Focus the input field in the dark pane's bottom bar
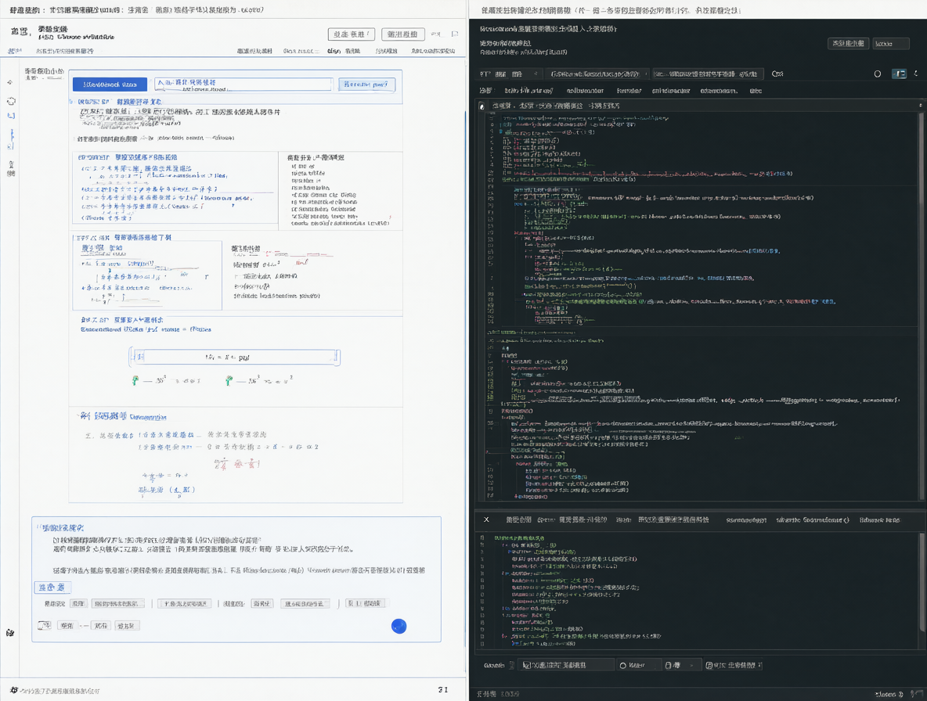This screenshot has height=701, width=927. click(x=566, y=665)
